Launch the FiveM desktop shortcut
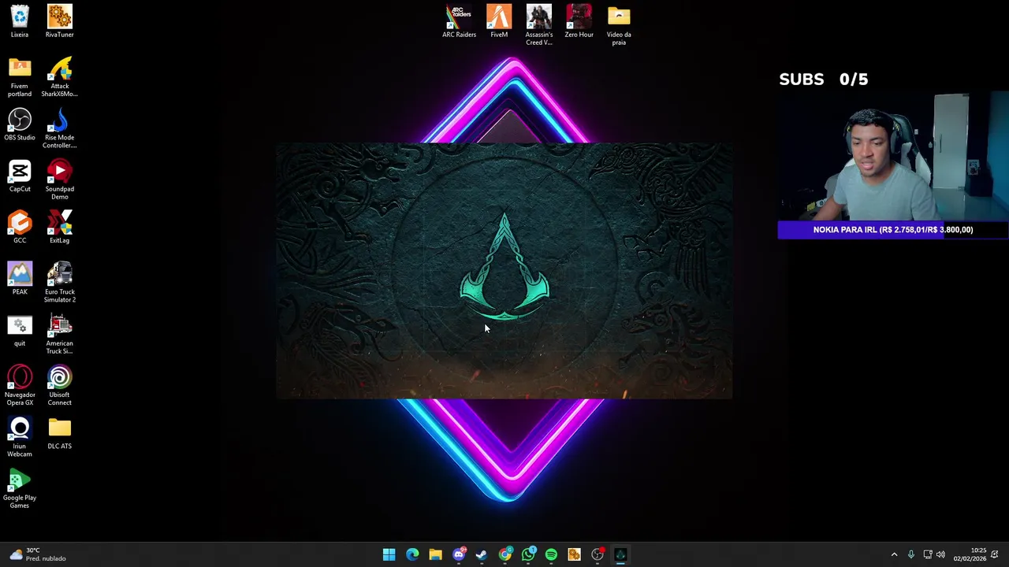 (499, 21)
